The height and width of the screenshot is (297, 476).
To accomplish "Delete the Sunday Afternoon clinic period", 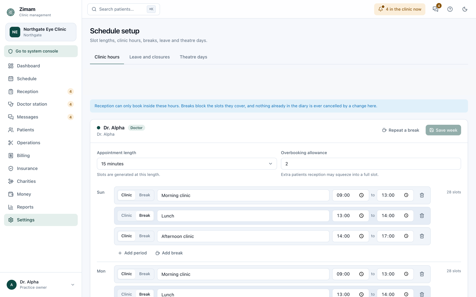I will click(422, 236).
